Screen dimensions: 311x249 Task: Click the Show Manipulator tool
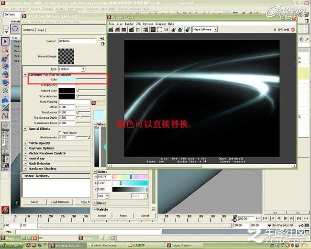(5, 107)
